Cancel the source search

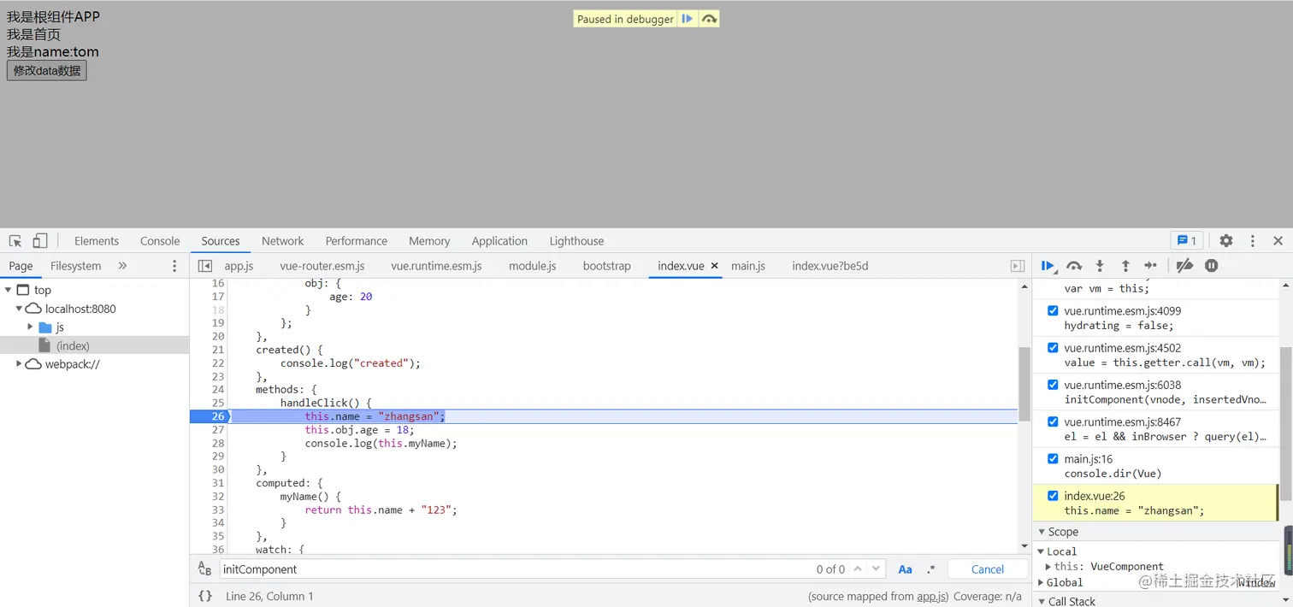(988, 569)
